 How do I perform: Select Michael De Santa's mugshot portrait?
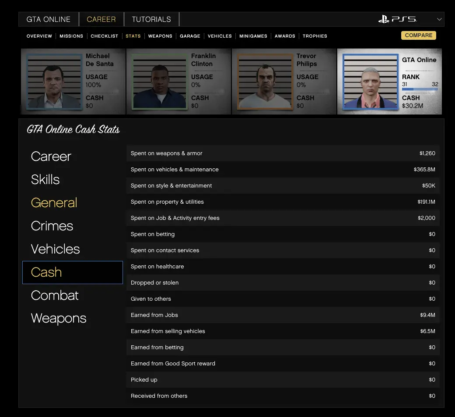click(54, 82)
